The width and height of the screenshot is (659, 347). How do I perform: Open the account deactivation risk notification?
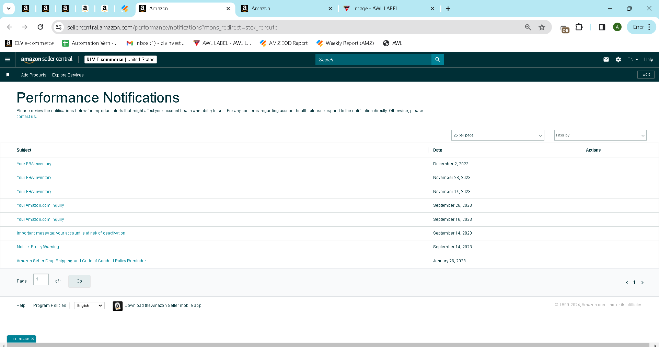click(71, 233)
